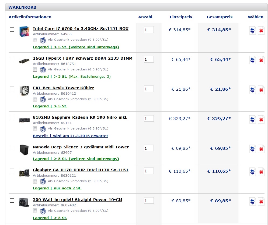Refresh Nanoxia Deep Silence 3 row
Screen dimensions: 268x225
(x=253, y=149)
